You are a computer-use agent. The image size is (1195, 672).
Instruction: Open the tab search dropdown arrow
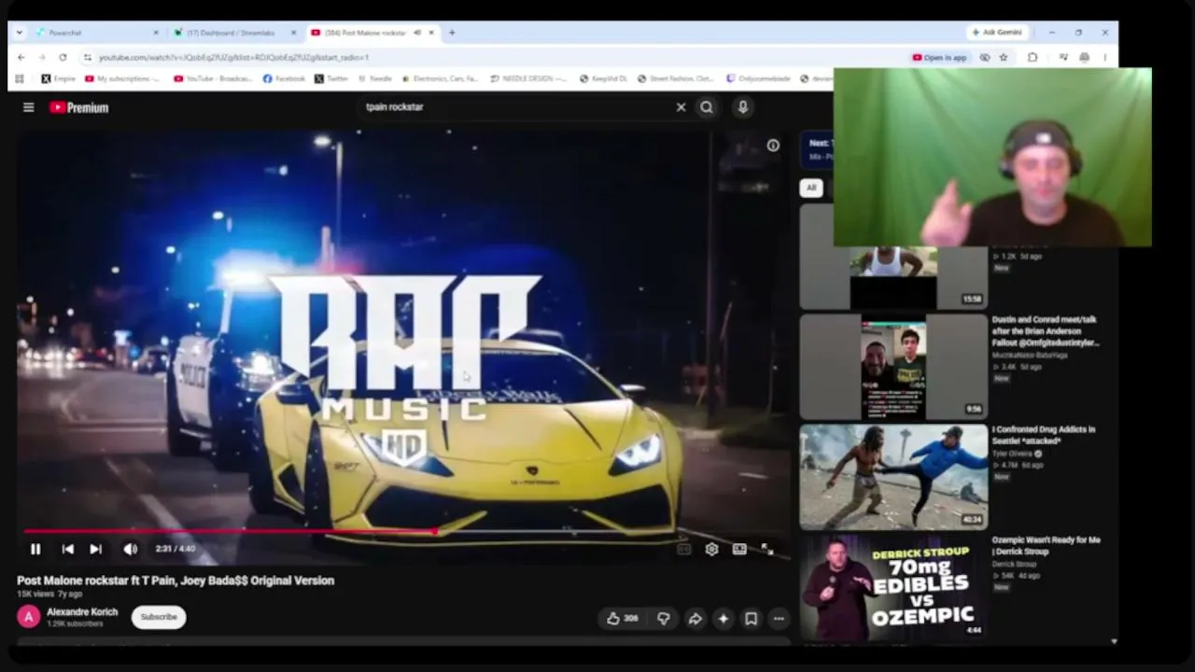coord(21,33)
